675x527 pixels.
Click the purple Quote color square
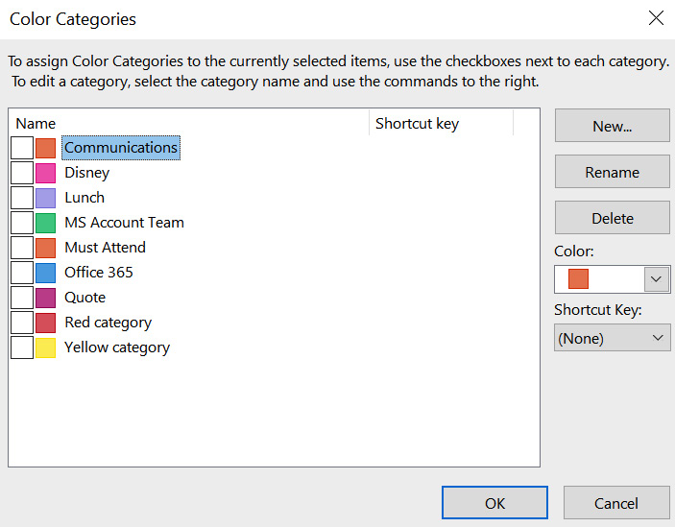pos(46,298)
